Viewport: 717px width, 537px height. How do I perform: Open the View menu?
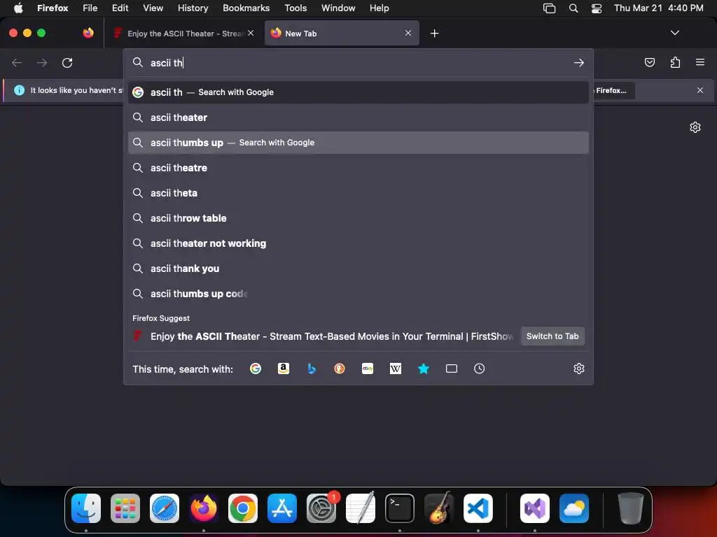[x=153, y=8]
